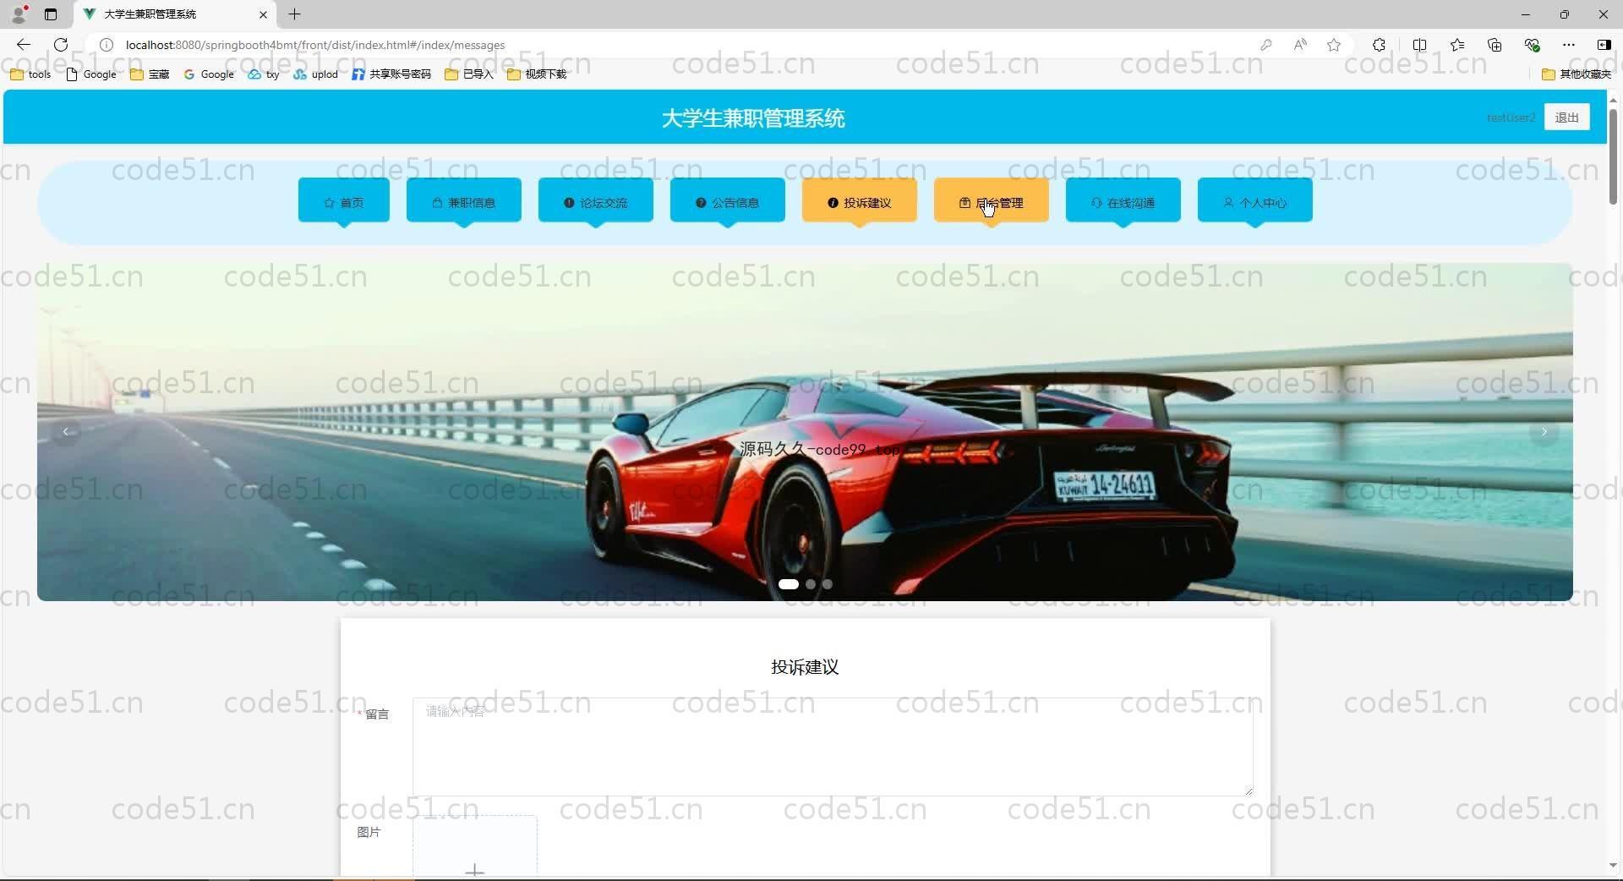The width and height of the screenshot is (1623, 881).
Task: Click the 退出 logout button
Action: point(1566,118)
